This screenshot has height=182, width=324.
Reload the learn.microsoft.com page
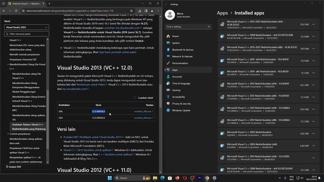16,11
